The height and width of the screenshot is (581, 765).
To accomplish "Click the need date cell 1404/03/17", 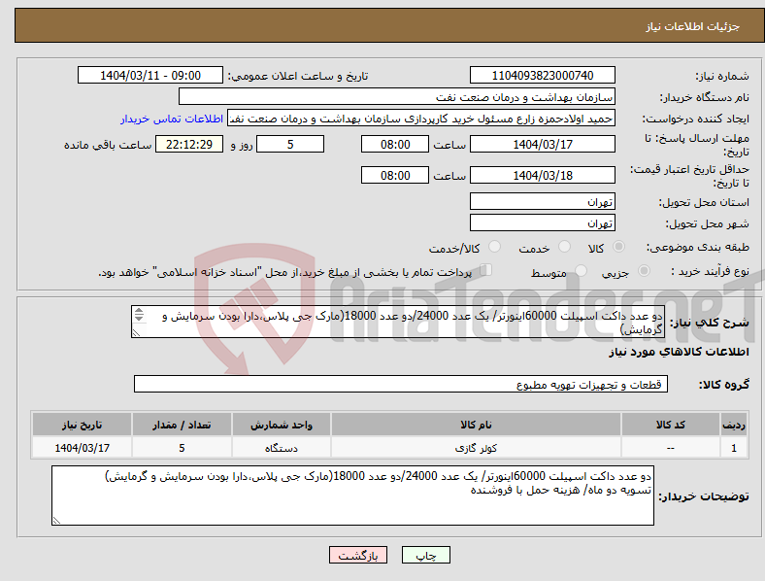I will coord(82,448).
